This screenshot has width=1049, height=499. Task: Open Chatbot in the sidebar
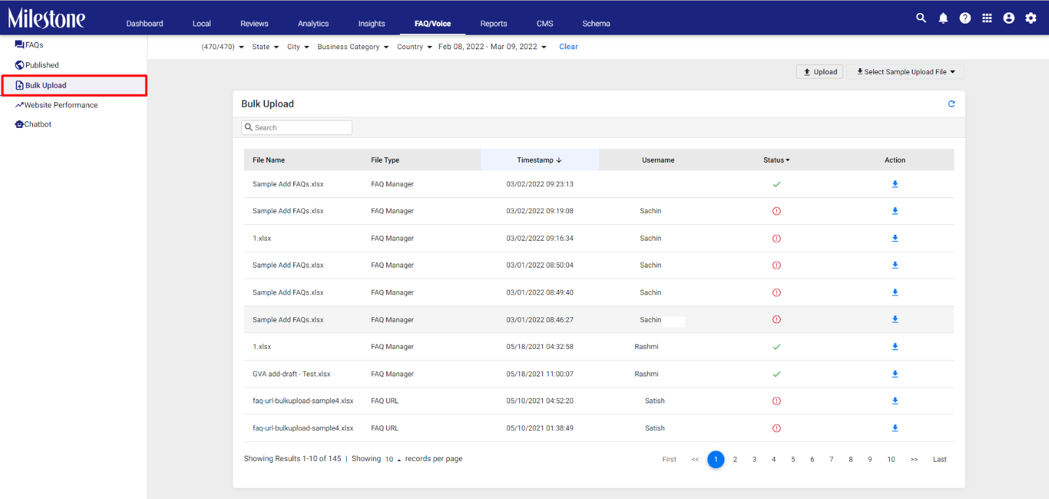click(33, 125)
